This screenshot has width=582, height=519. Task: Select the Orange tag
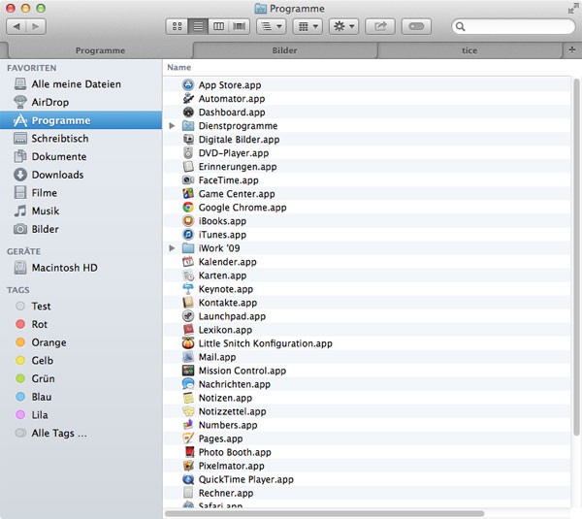81,342
